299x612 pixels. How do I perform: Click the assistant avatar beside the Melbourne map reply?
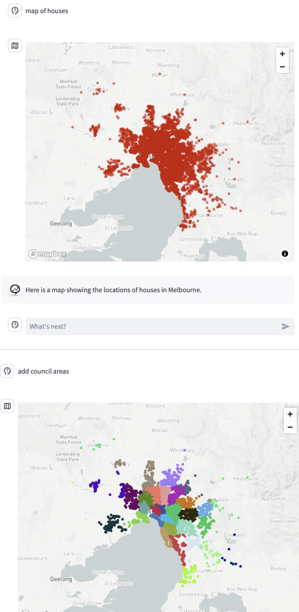(15, 290)
